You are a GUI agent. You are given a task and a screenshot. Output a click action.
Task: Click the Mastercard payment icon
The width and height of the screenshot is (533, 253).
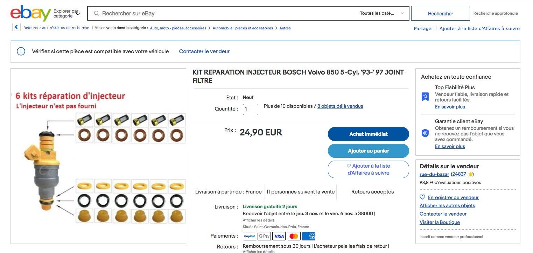coord(293,236)
